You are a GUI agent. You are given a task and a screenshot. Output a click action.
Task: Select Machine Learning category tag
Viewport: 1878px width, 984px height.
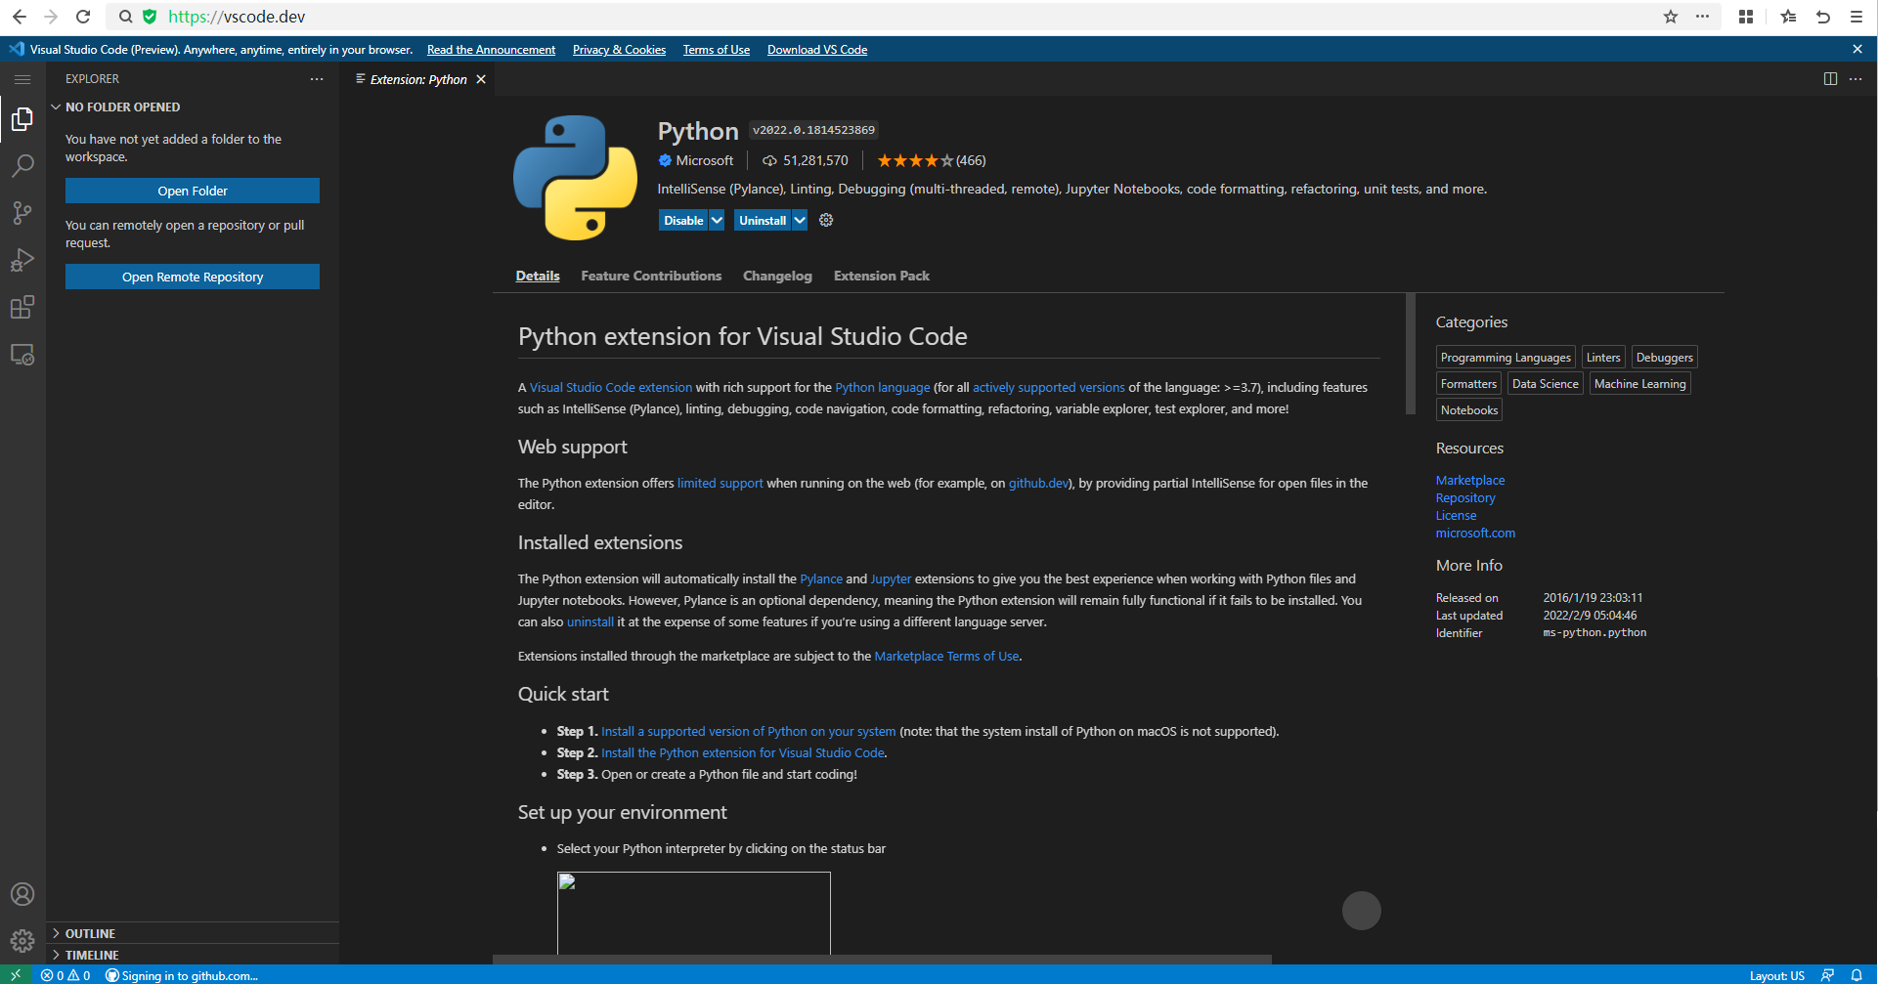coord(1639,384)
